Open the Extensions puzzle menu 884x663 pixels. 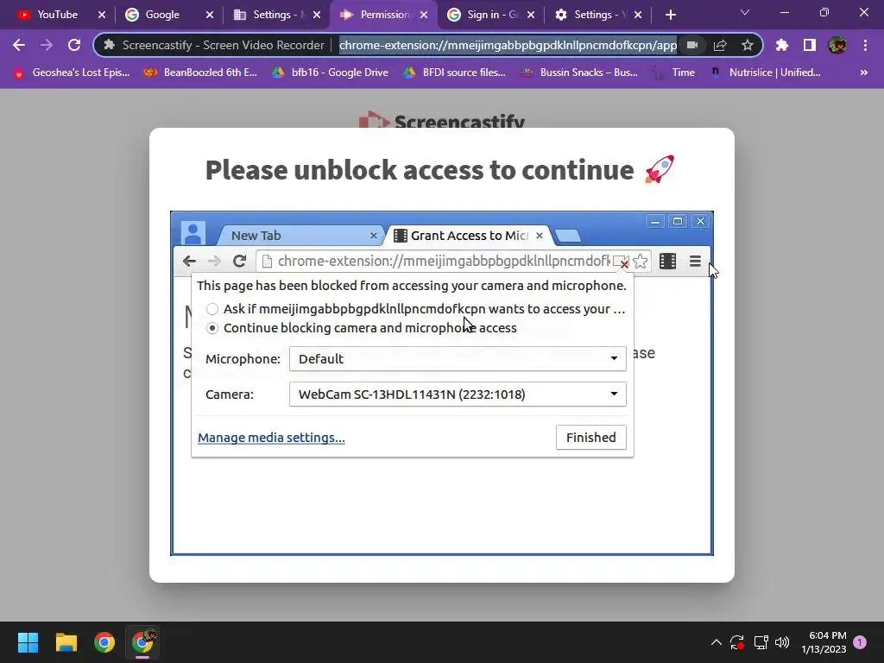pyautogui.click(x=782, y=45)
